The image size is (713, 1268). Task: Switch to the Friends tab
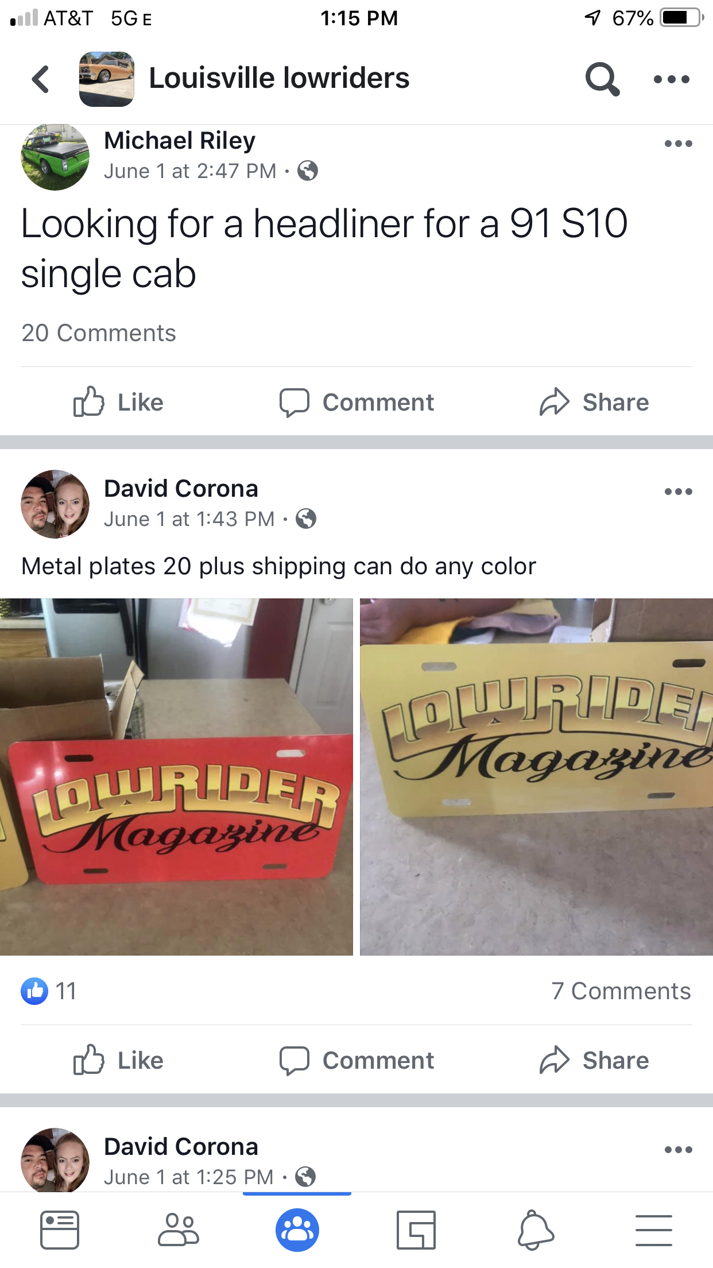179,1230
